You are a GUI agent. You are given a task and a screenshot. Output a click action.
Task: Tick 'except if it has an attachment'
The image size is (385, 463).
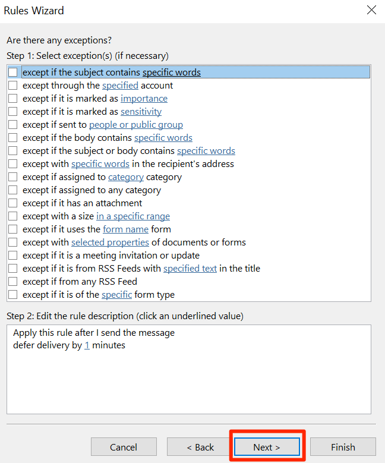click(13, 203)
